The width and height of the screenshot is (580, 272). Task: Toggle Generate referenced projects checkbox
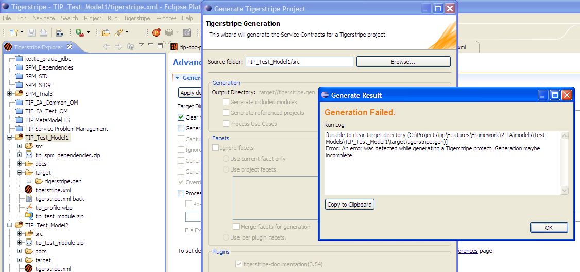226,112
